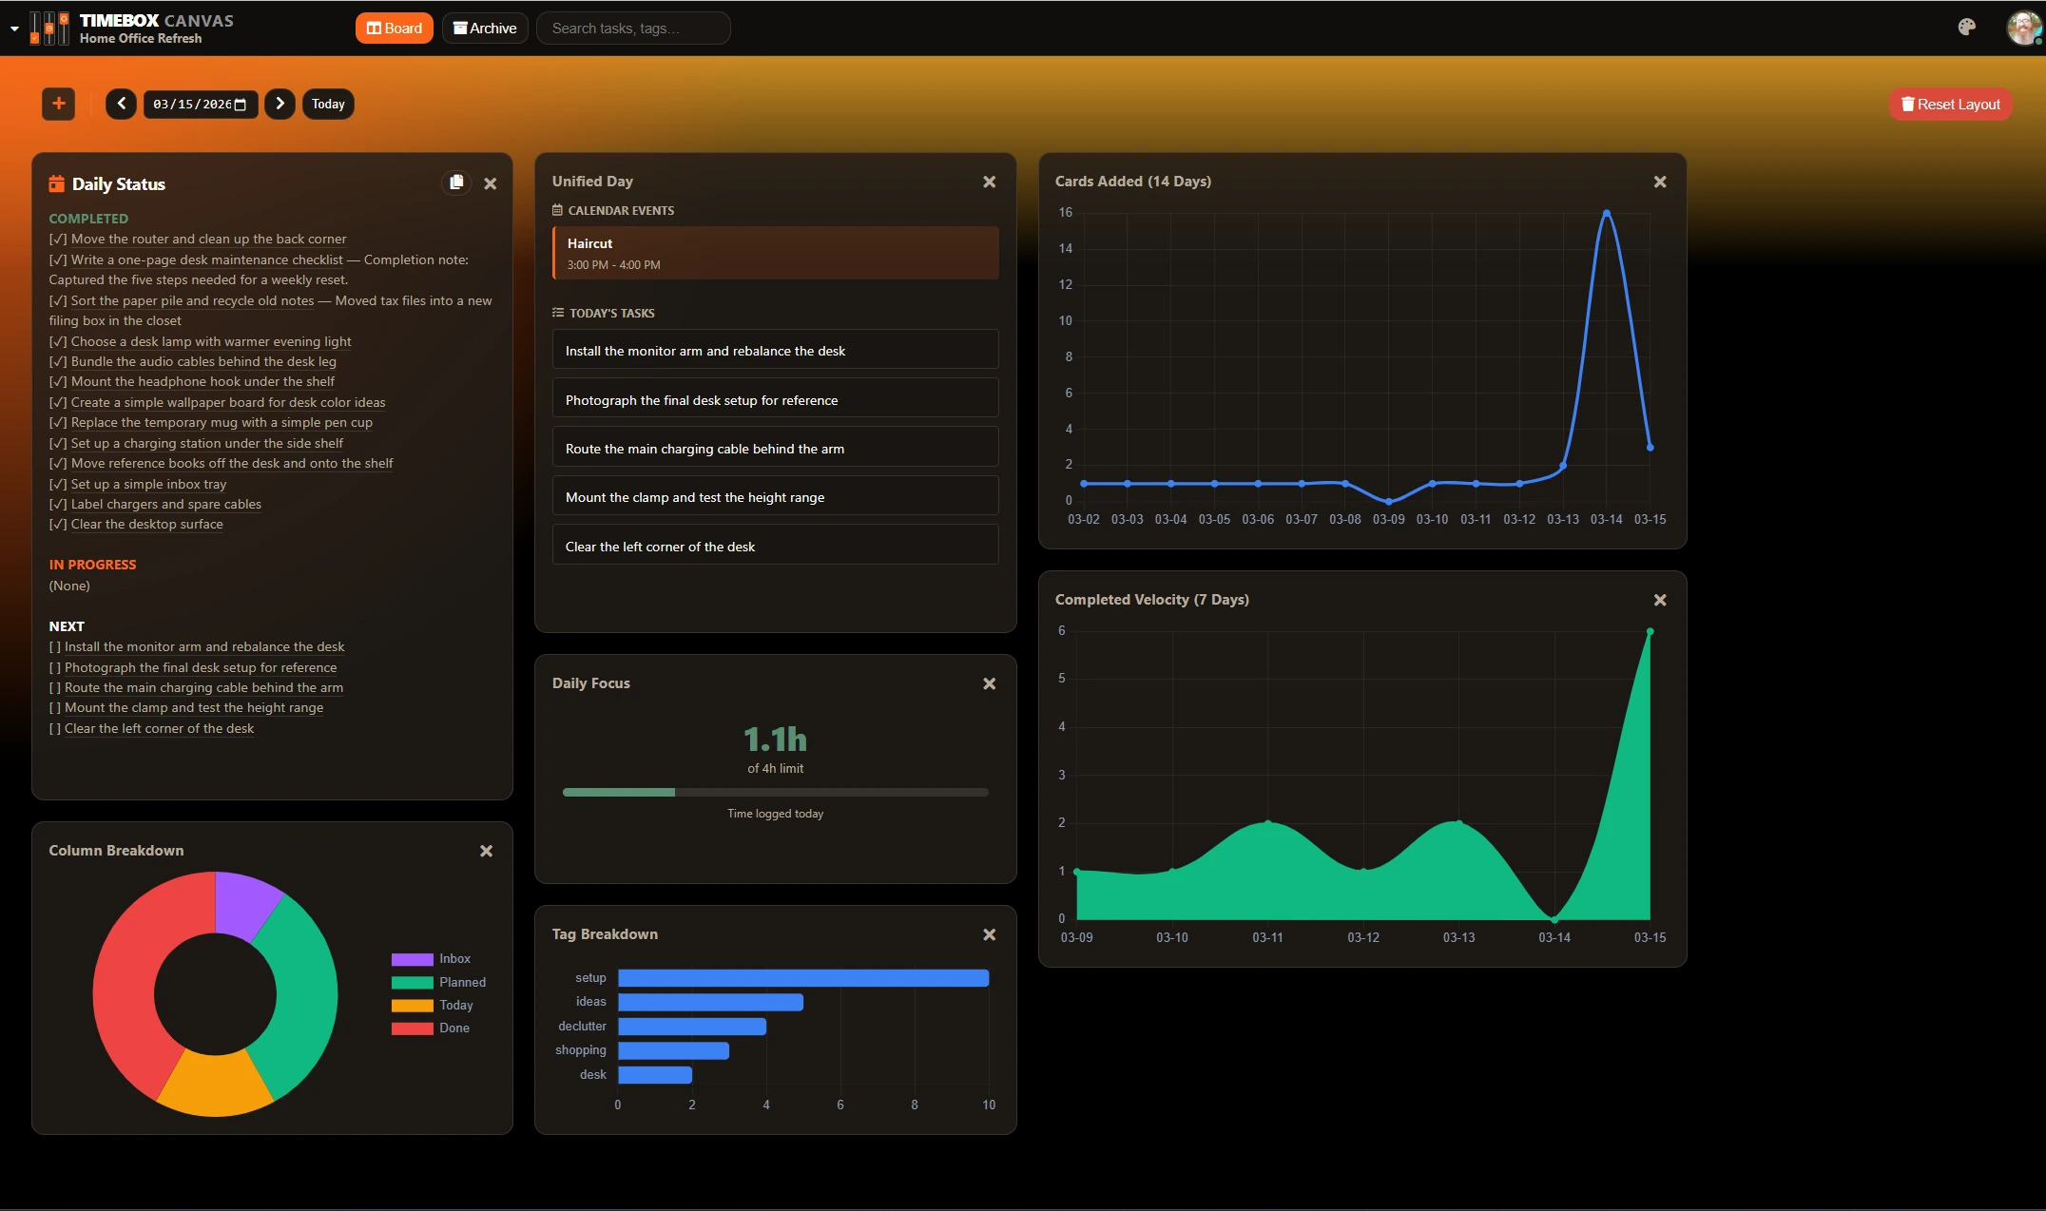2046x1211 pixels.
Task: Copy the Daily Status report
Action: coord(456,183)
